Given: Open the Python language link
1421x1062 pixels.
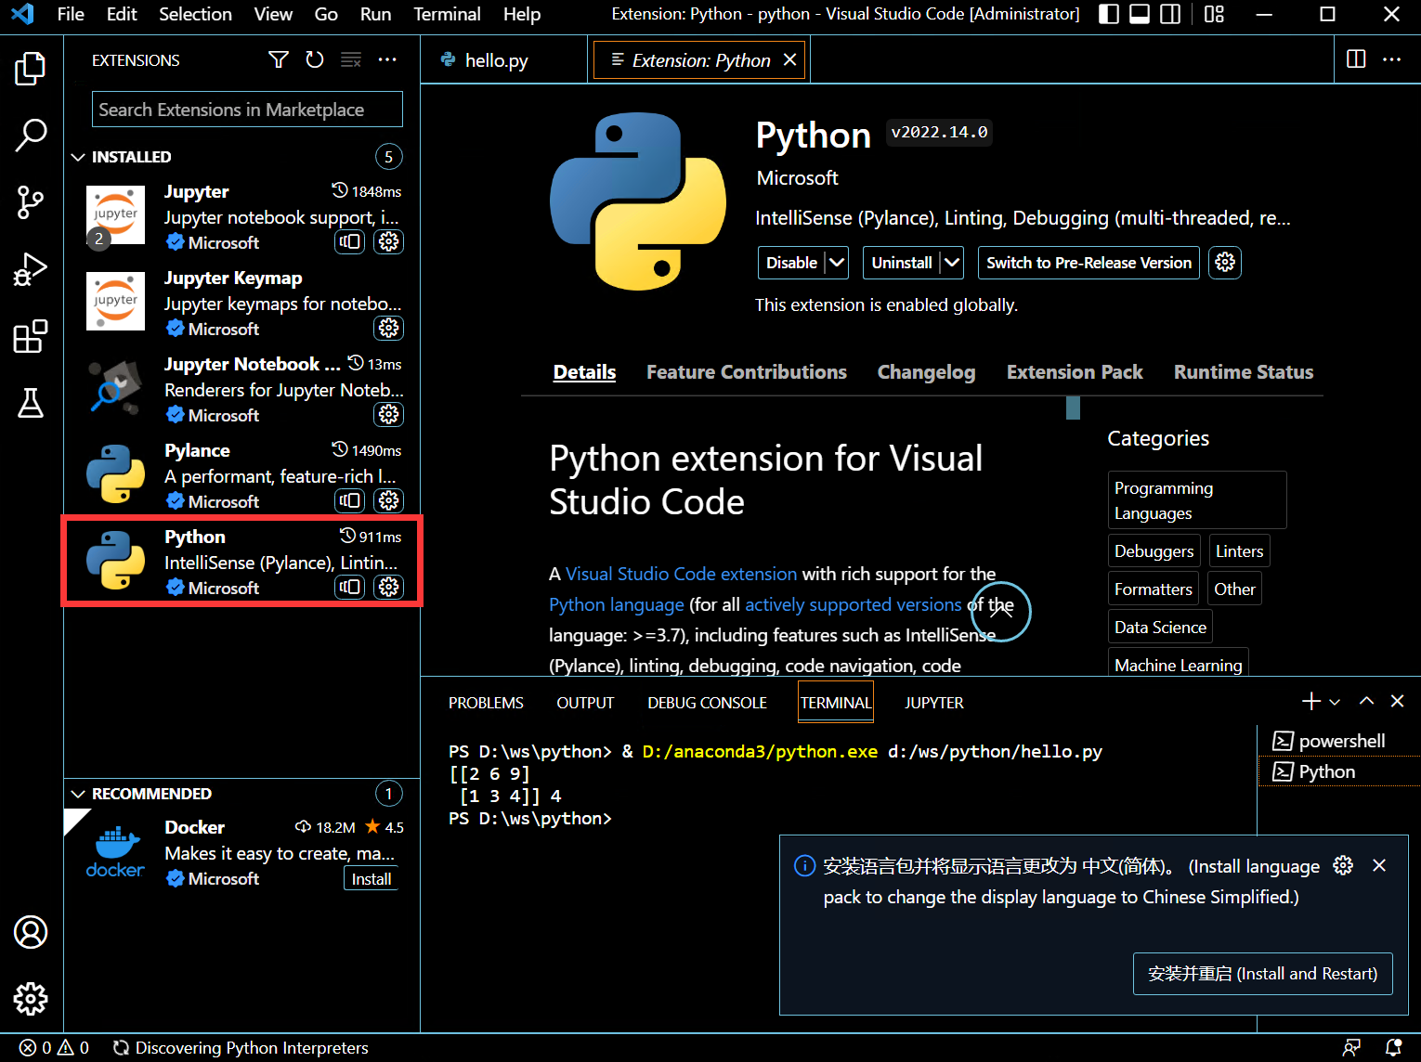Looking at the screenshot, I should click(617, 604).
